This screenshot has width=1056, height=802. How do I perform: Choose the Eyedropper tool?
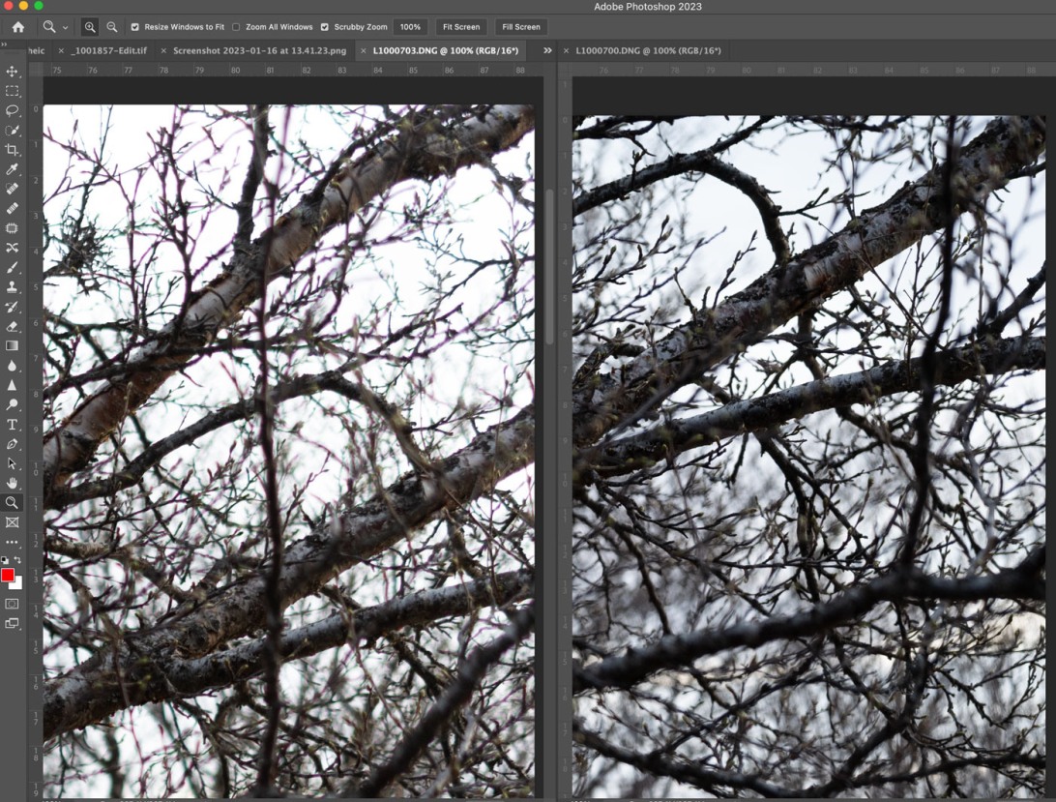[x=12, y=169]
